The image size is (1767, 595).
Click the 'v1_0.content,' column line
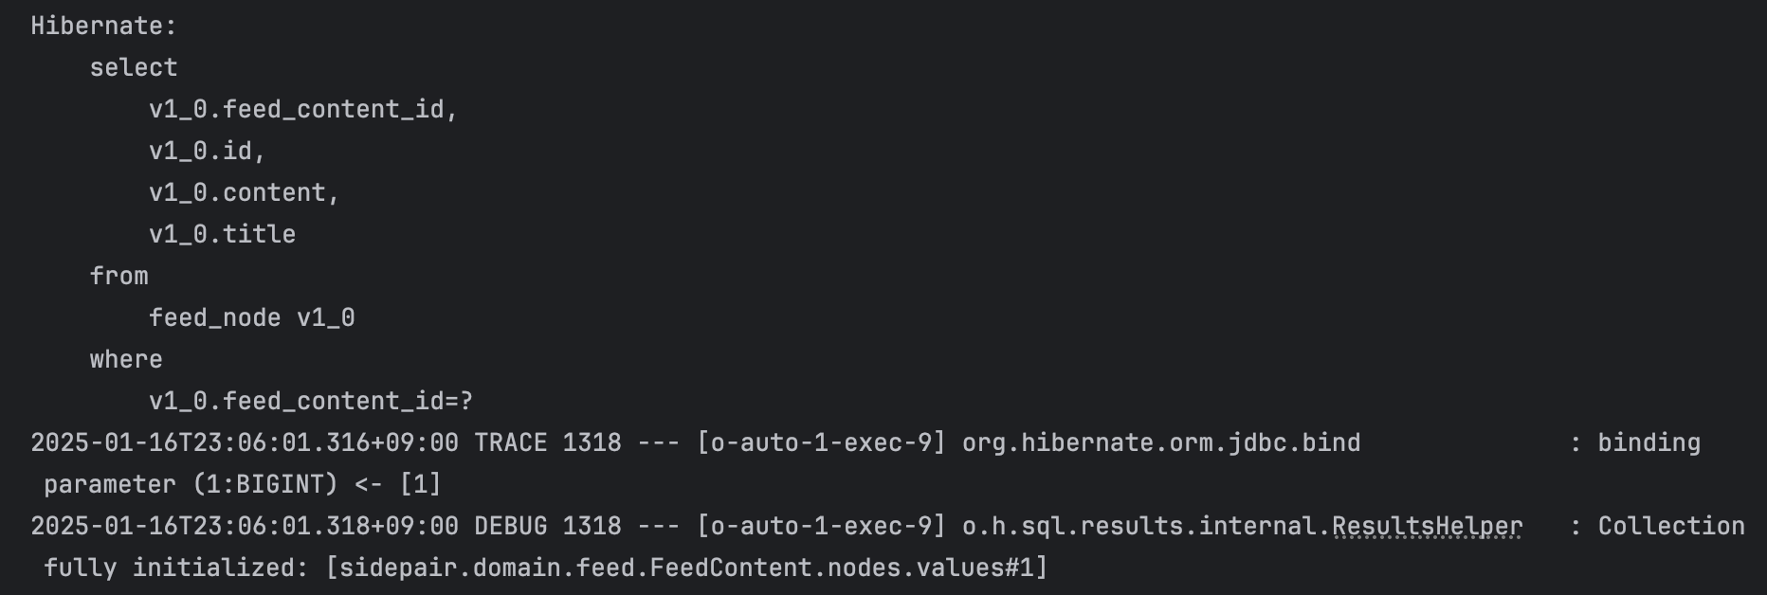pyautogui.click(x=244, y=193)
